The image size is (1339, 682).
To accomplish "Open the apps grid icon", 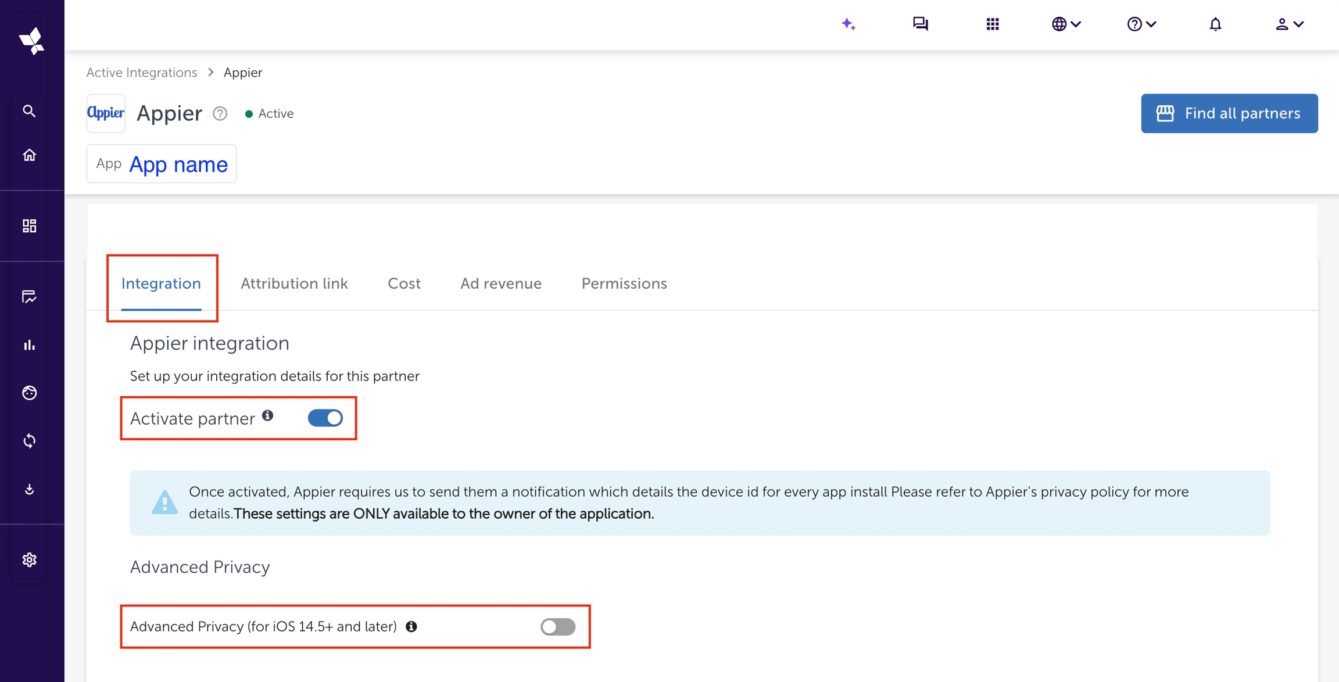I will (992, 24).
